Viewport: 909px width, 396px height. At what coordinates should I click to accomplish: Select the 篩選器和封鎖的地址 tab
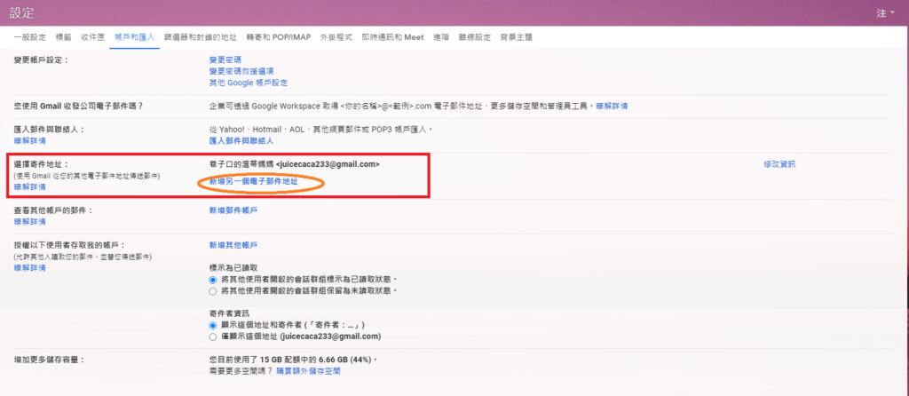(202, 37)
